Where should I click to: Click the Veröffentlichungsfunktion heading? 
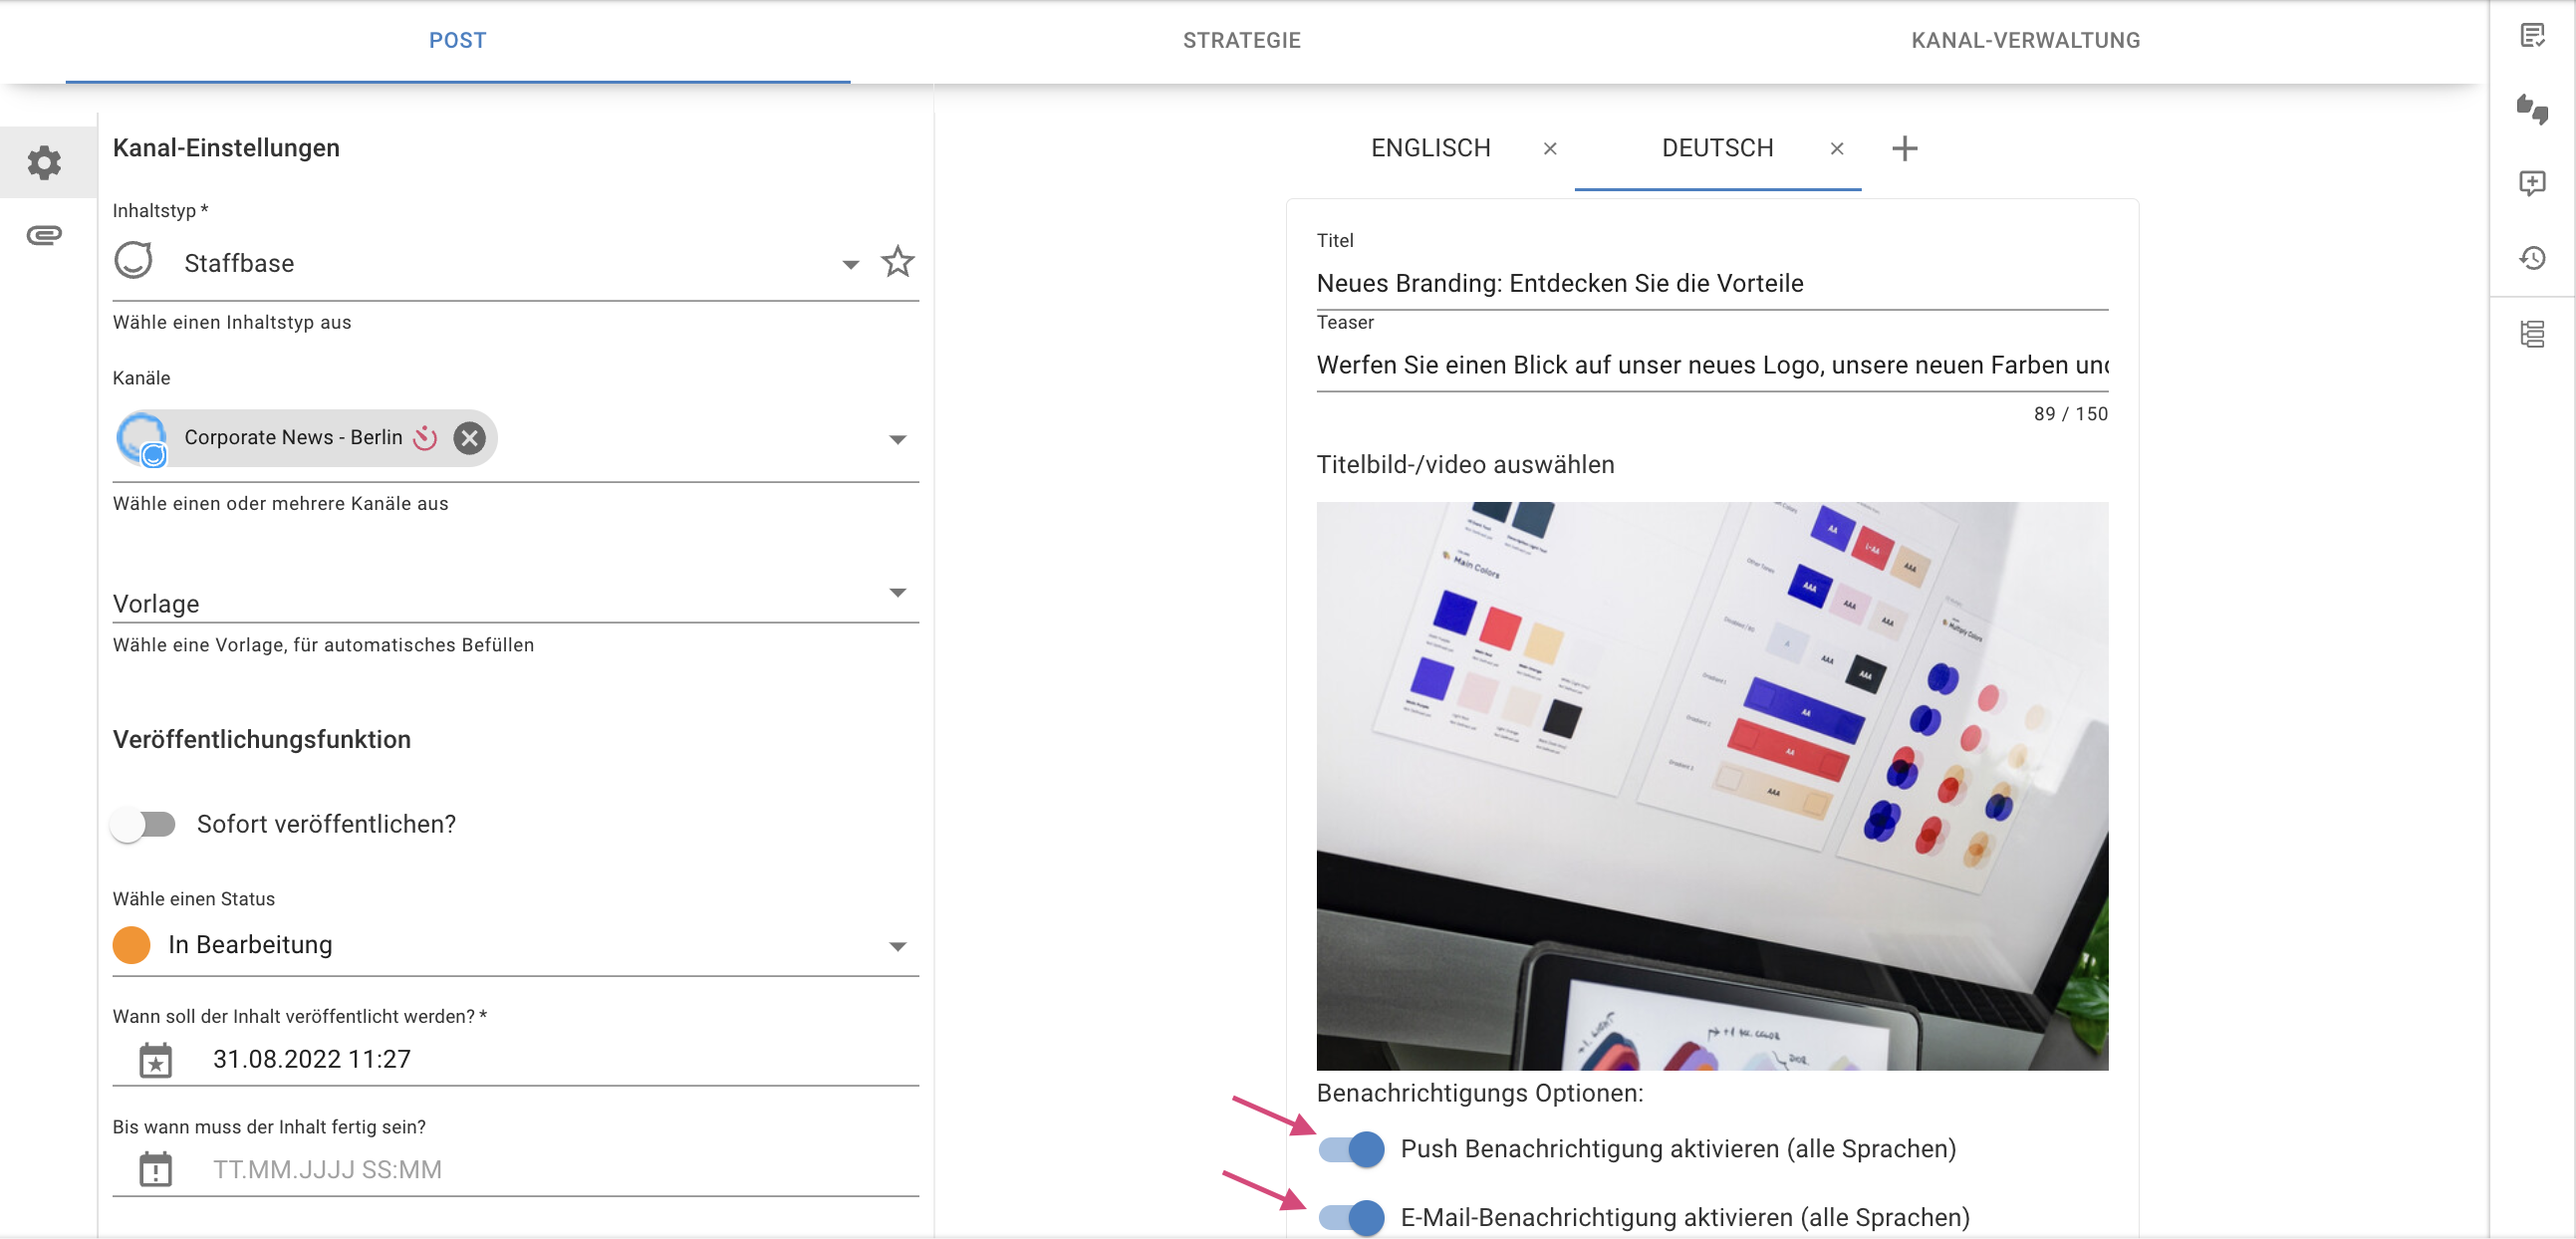pos(262,739)
